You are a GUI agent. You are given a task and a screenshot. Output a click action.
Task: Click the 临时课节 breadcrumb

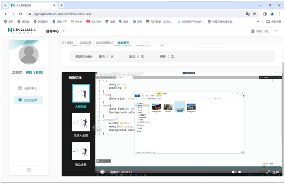point(123,43)
